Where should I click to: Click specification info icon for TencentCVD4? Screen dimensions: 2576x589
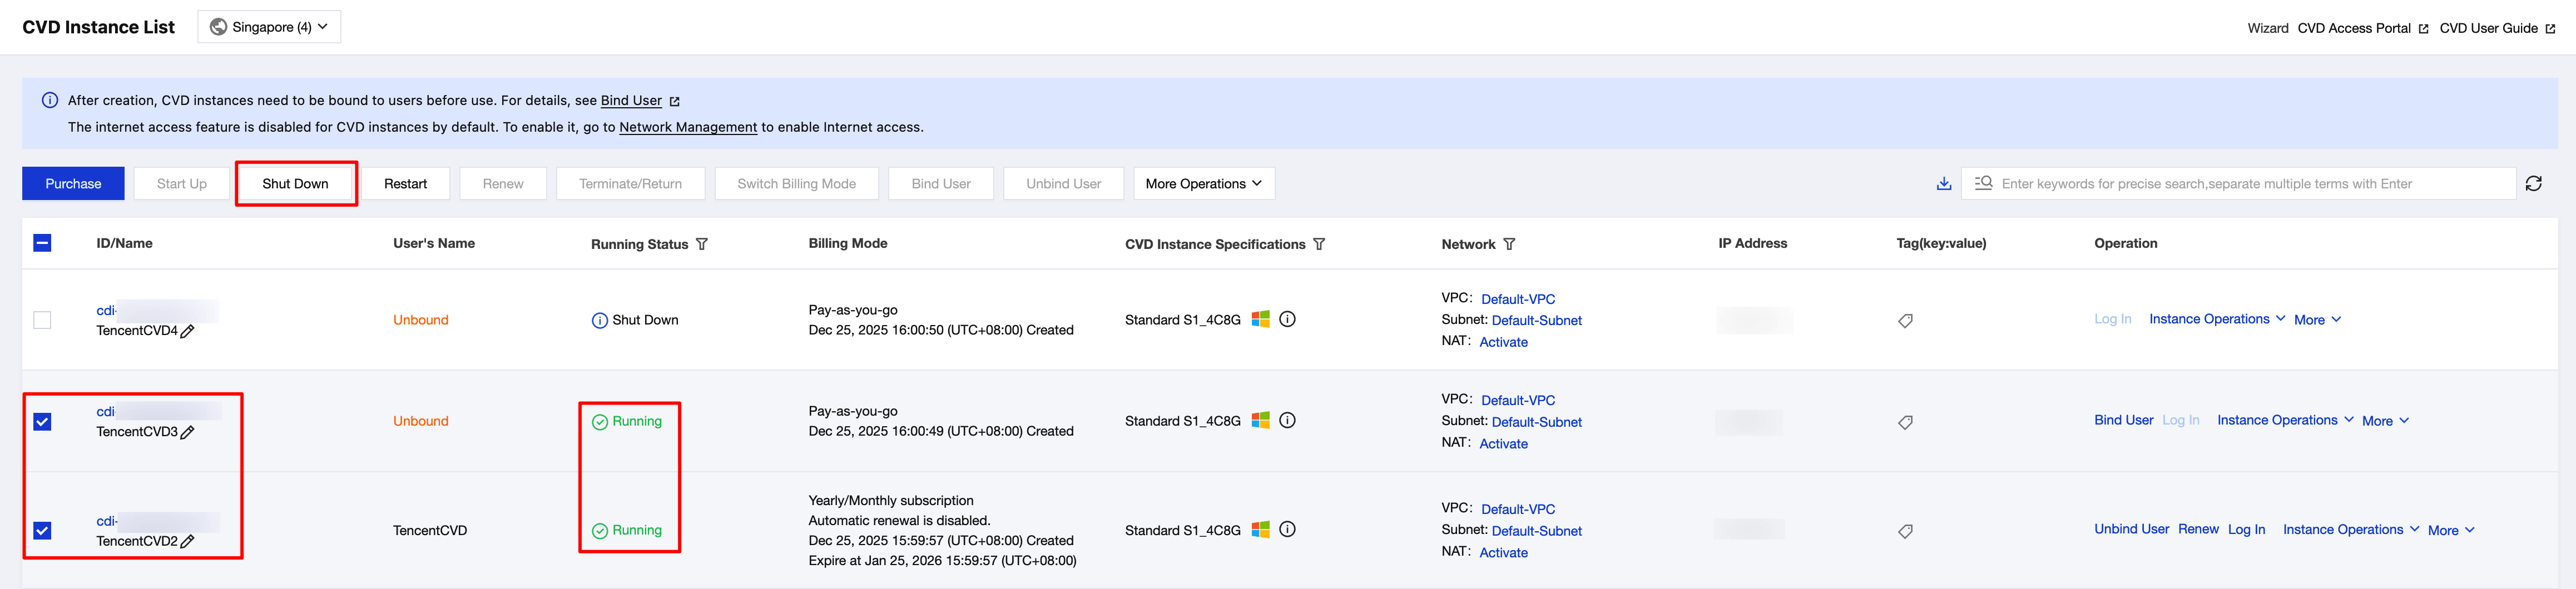pos(1287,319)
